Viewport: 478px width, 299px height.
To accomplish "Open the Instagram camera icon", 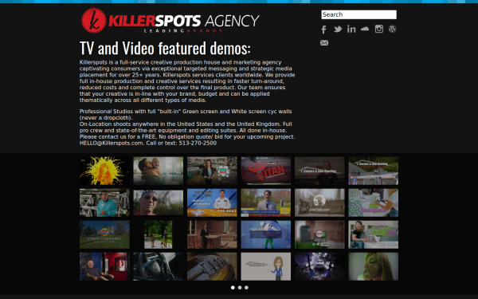I will click(x=379, y=29).
